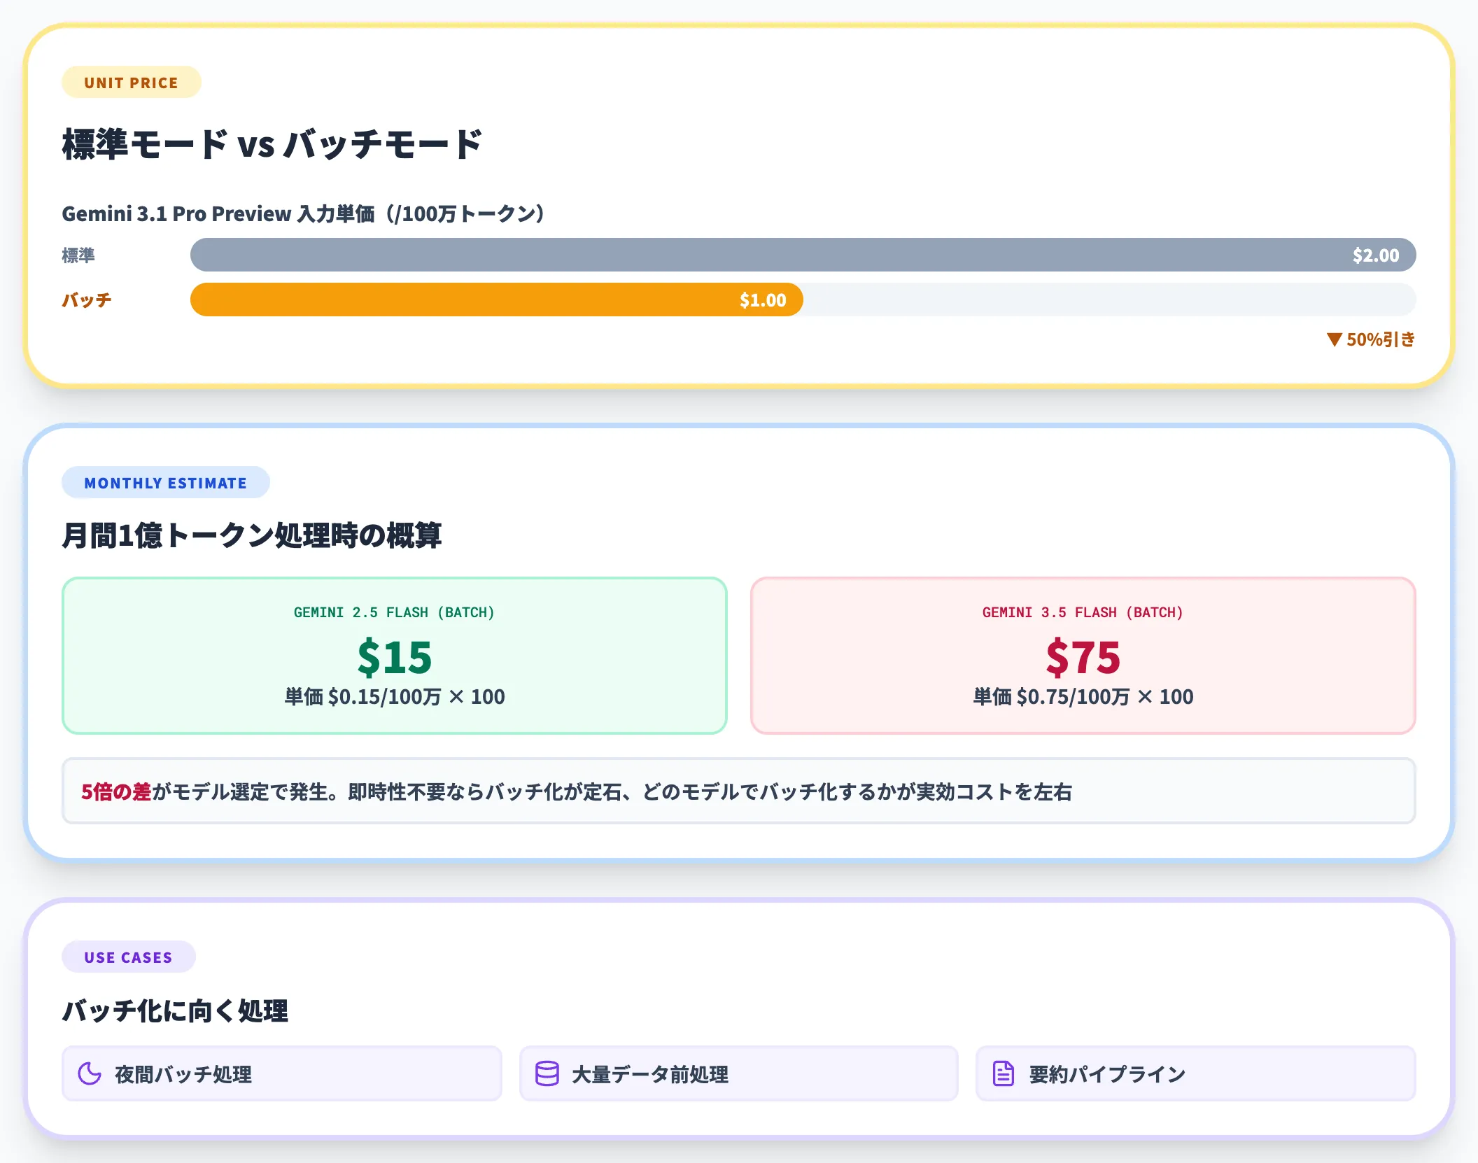Open the Gemini 3.5 Flash (Batch) $75 card
Screen dimensions: 1478x1163
pos(1083,656)
